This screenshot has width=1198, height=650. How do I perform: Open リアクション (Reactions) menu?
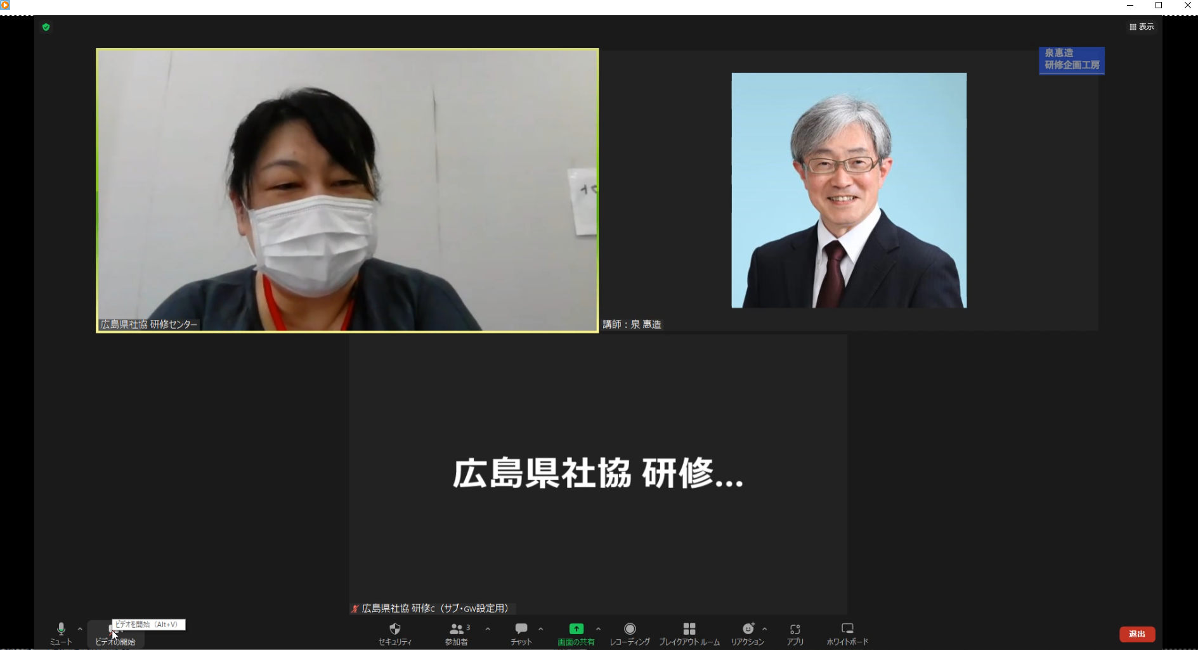tap(748, 634)
